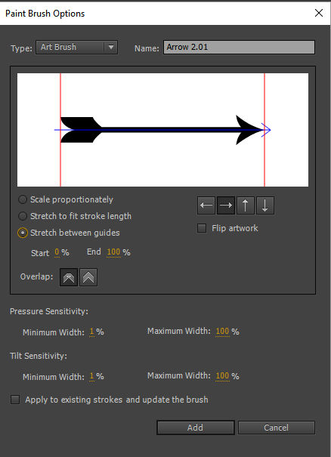Choose the second Overlap icon option
Image resolution: width=331 pixels, height=457 pixels.
[88, 277]
